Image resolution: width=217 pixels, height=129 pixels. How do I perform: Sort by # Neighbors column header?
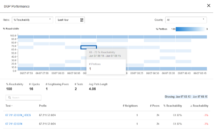coord(130,106)
